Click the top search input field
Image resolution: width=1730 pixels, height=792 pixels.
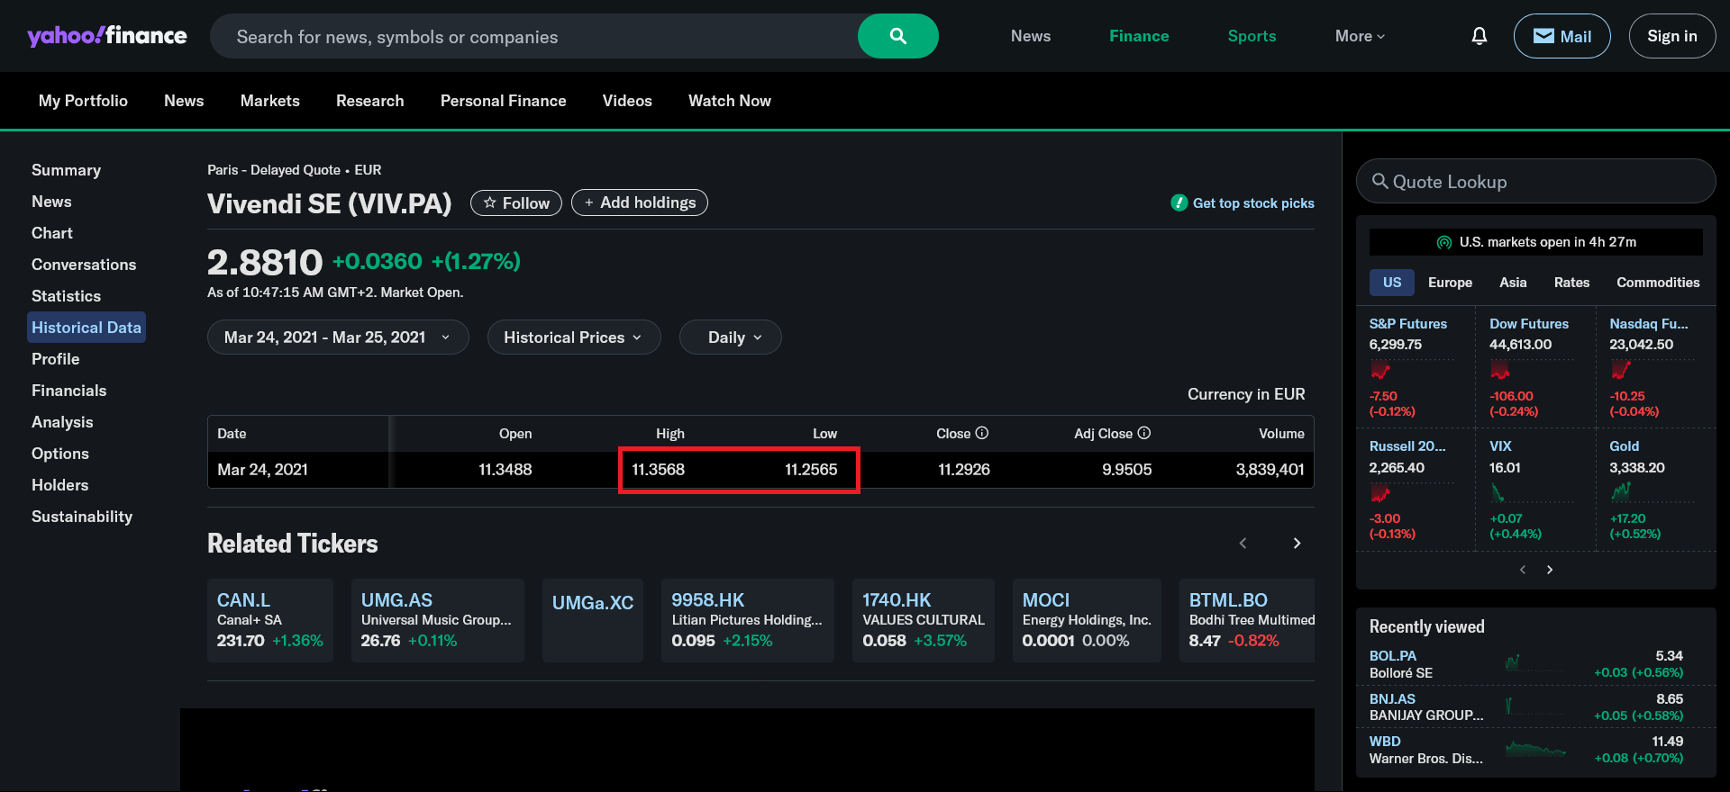click(533, 36)
